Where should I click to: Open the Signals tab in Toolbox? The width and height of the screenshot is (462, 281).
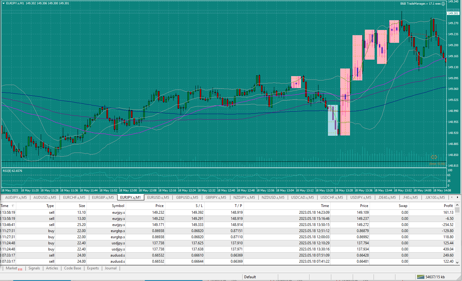(x=34, y=268)
